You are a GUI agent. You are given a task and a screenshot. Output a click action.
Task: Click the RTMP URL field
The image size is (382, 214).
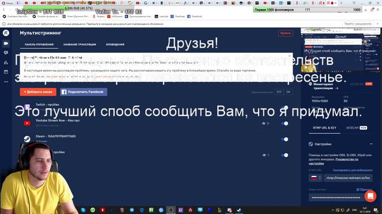[348, 178]
